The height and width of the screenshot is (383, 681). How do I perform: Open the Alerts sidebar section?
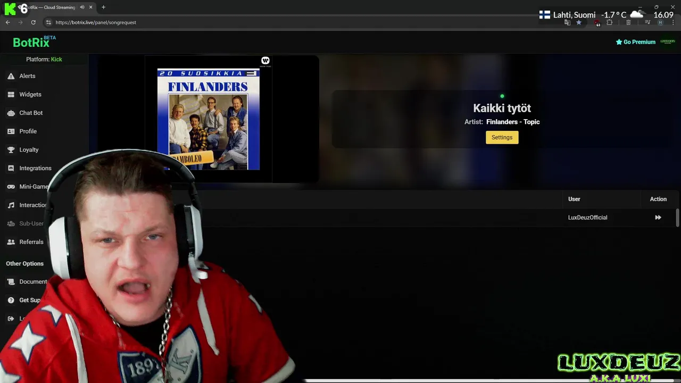(x=27, y=76)
